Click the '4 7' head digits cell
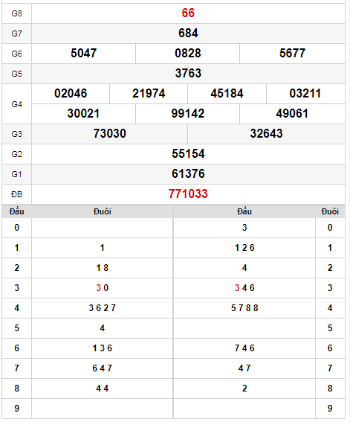Image resolution: width=350 pixels, height=422 pixels. 244,368
